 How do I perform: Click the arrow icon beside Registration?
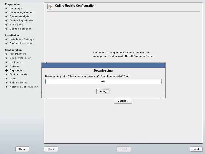(x=6, y=70)
